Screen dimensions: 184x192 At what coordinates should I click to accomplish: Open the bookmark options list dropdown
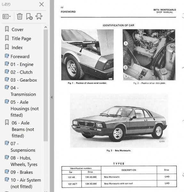coord(7,16)
